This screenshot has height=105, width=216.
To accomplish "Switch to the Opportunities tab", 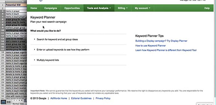I will (72, 8).
